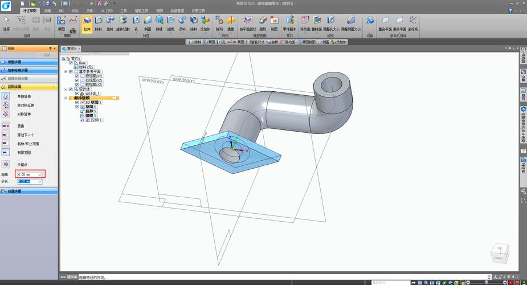527x285 pixels.
Task: Choose the 选择 arrow selection tool
Action: coord(6,23)
